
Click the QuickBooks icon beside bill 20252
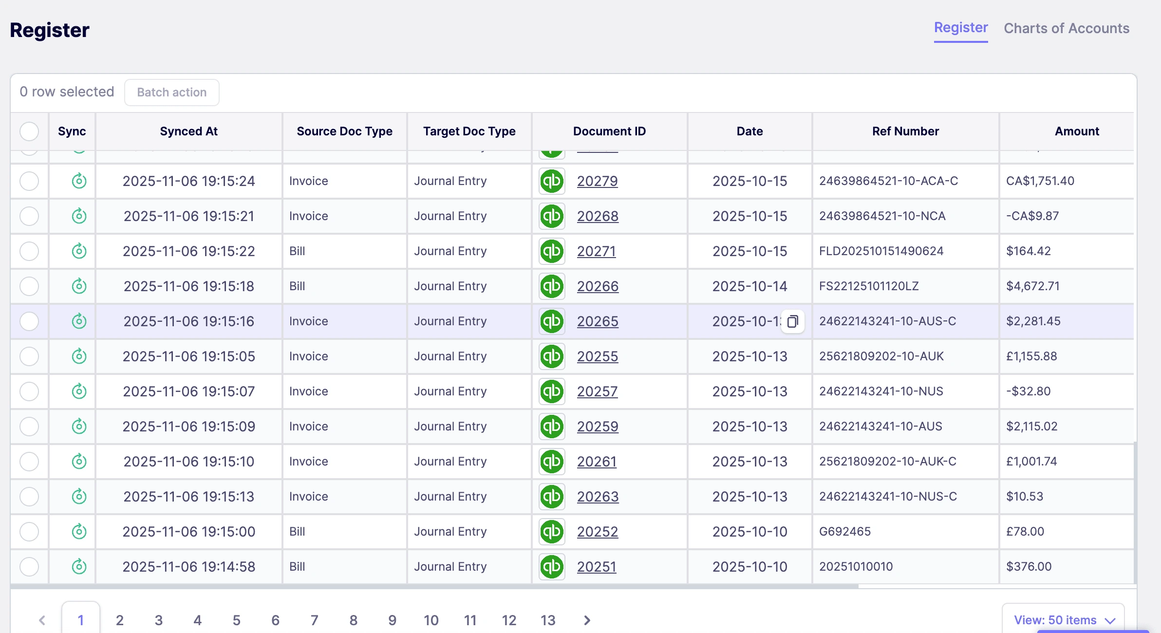(x=551, y=531)
